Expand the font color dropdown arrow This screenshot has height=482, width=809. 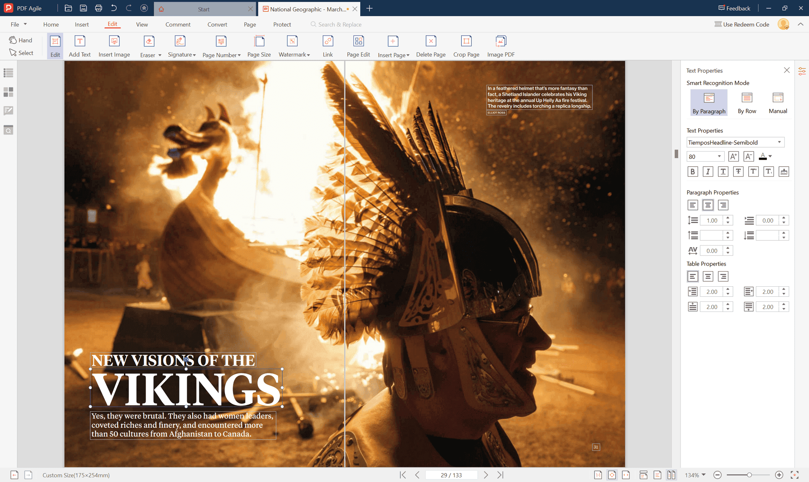point(770,157)
